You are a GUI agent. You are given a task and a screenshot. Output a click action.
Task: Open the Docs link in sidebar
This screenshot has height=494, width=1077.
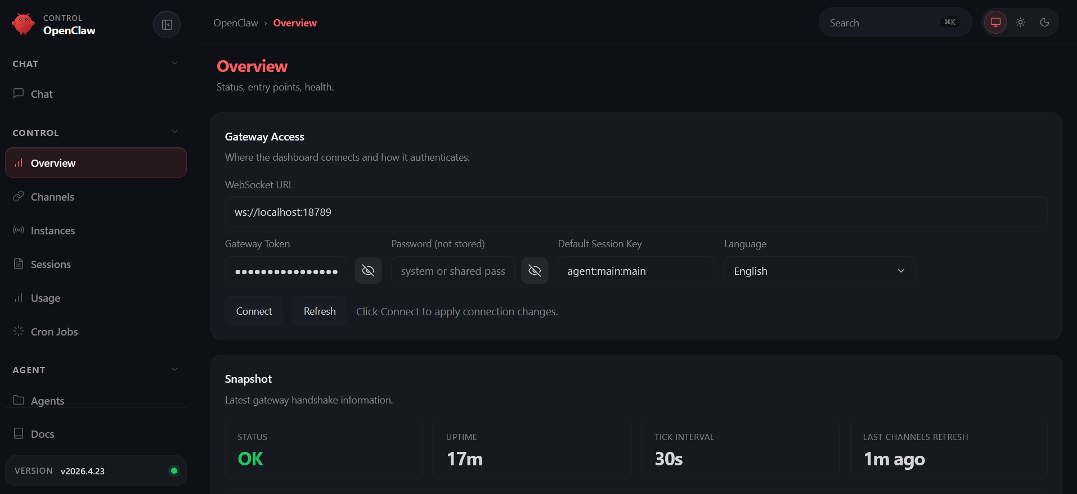click(96, 434)
